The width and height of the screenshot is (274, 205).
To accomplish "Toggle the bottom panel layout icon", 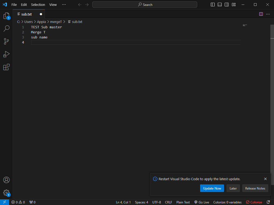I will click(x=220, y=5).
